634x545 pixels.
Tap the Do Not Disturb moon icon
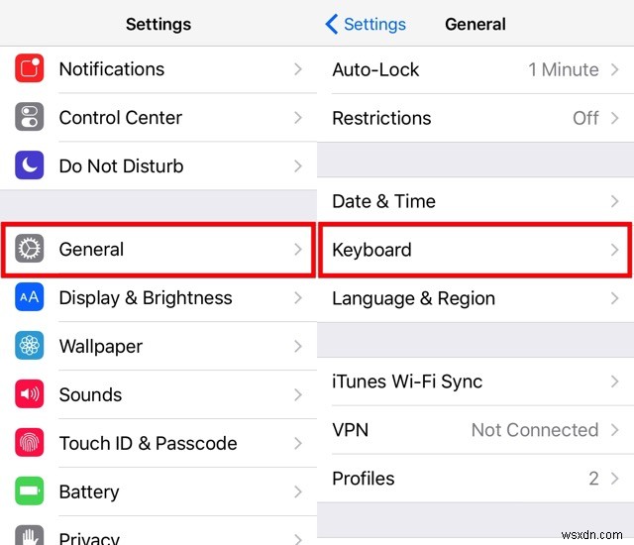click(x=30, y=166)
